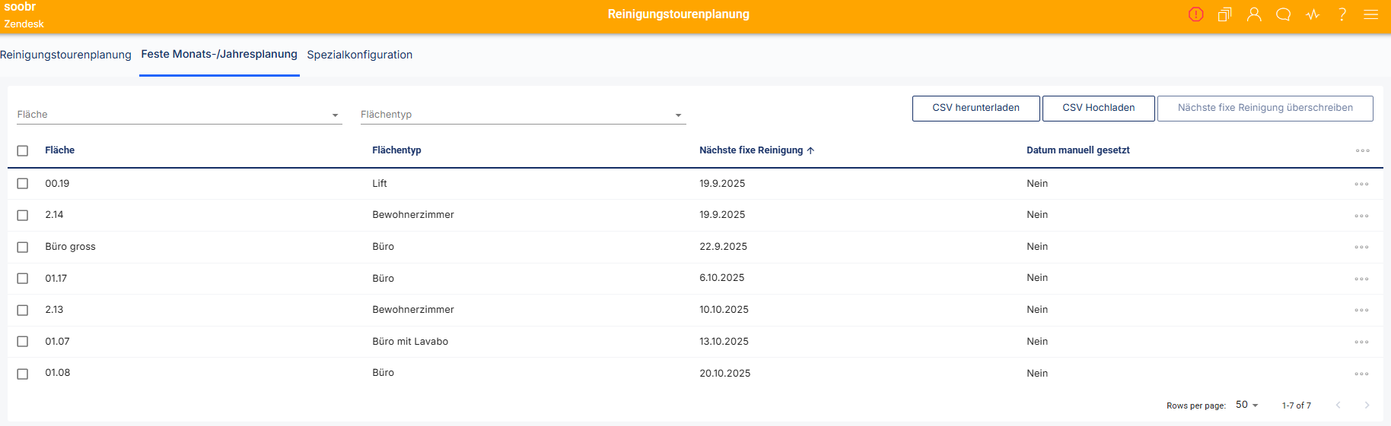This screenshot has width=1391, height=426.
Task: Switch to the Spezialkonfiguration tab
Action: click(359, 55)
